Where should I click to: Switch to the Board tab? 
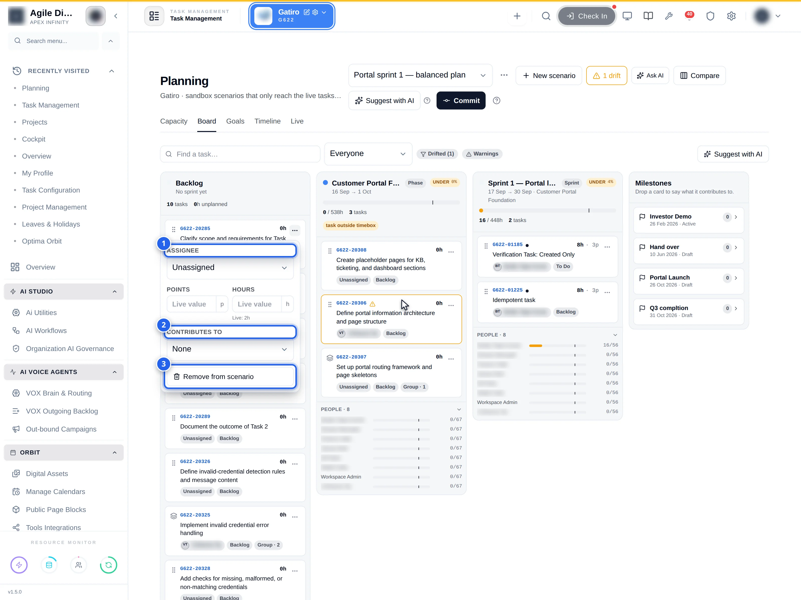207,121
